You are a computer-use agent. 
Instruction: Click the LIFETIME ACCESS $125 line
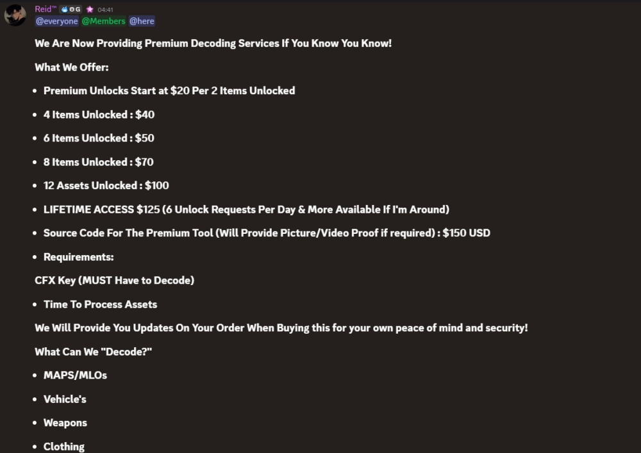click(246, 210)
